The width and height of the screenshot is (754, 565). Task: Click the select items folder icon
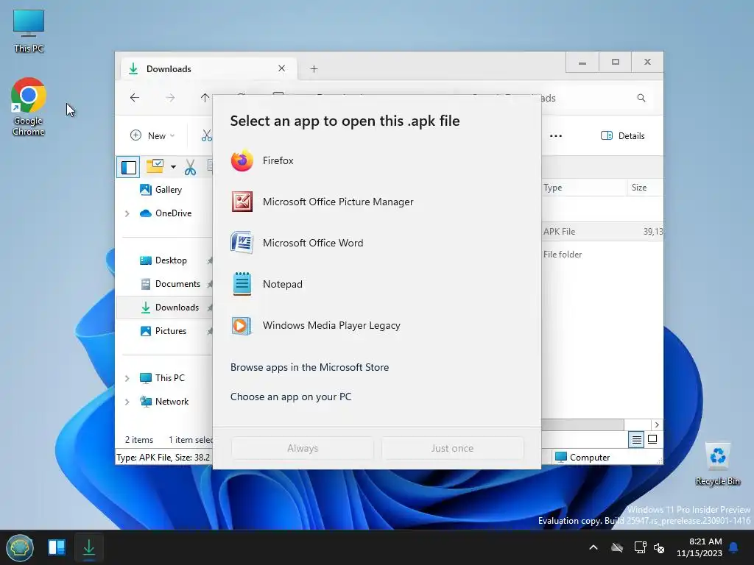point(155,166)
